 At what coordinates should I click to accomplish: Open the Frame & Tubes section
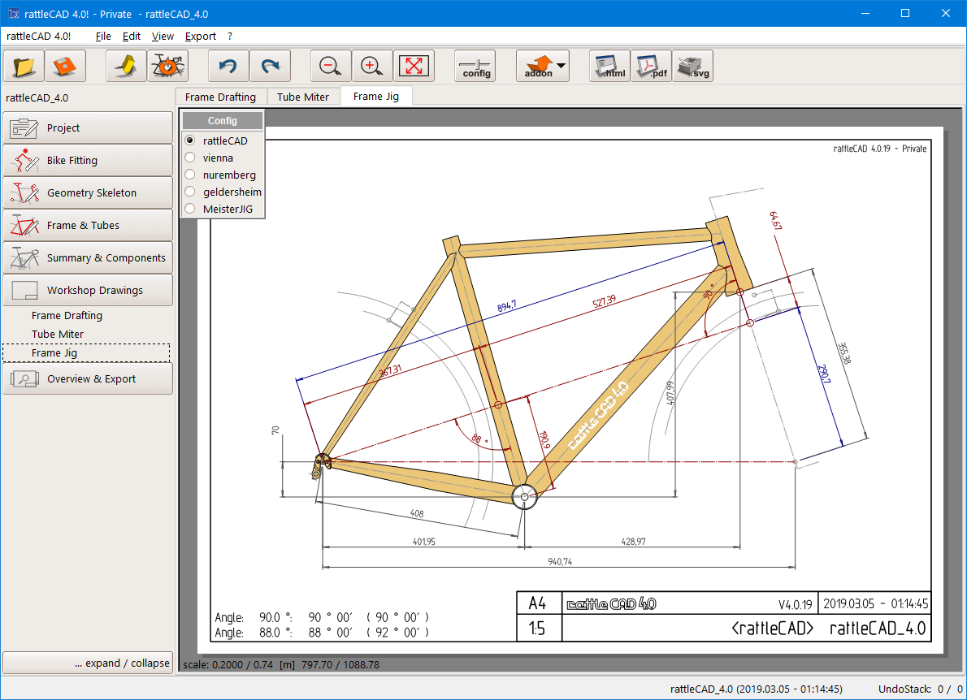88,226
